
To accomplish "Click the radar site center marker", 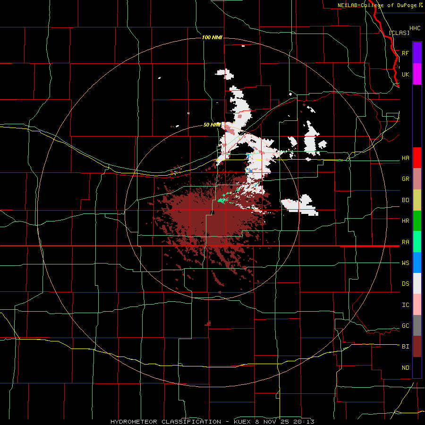I will coord(213,212).
